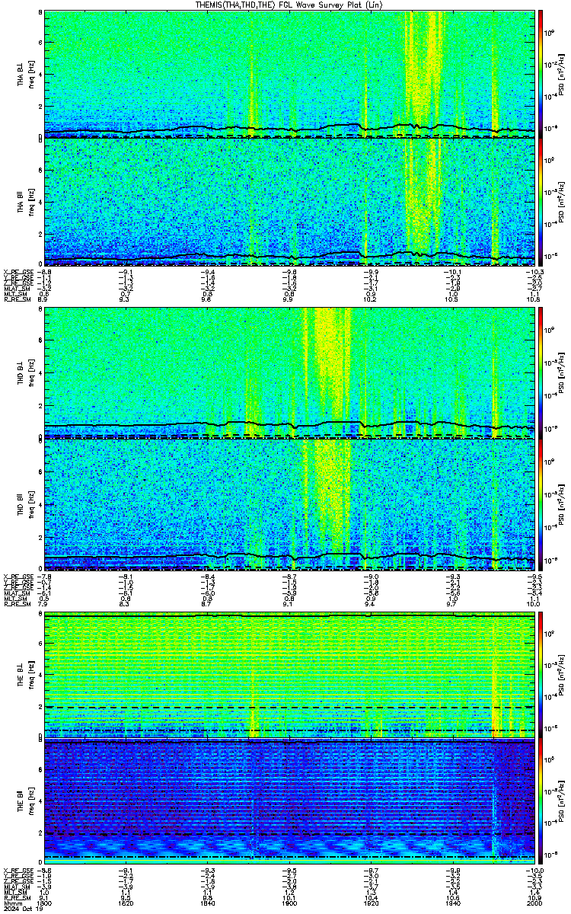
Task: Click the THA B-perpendicular freq [Hz] axis label
Action: click(x=31, y=74)
